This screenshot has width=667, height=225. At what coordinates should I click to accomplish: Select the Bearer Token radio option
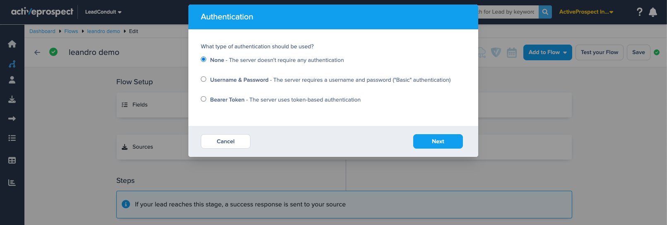pos(204,99)
